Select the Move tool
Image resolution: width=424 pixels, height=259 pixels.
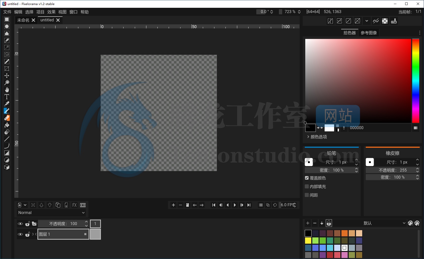(7, 76)
